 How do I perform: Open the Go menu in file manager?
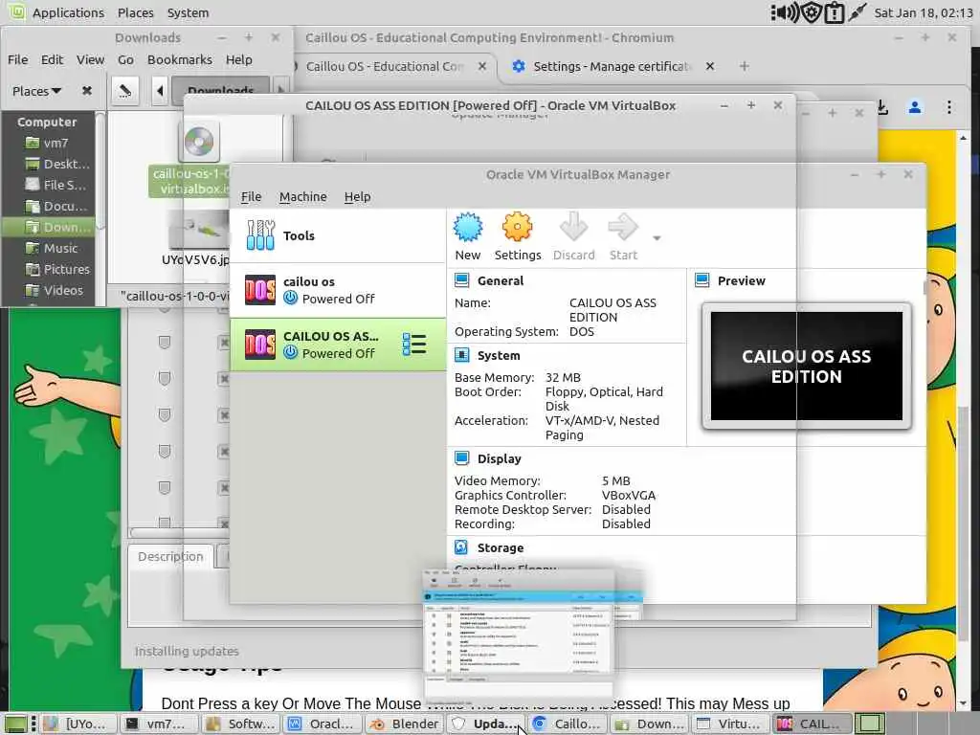tap(125, 60)
